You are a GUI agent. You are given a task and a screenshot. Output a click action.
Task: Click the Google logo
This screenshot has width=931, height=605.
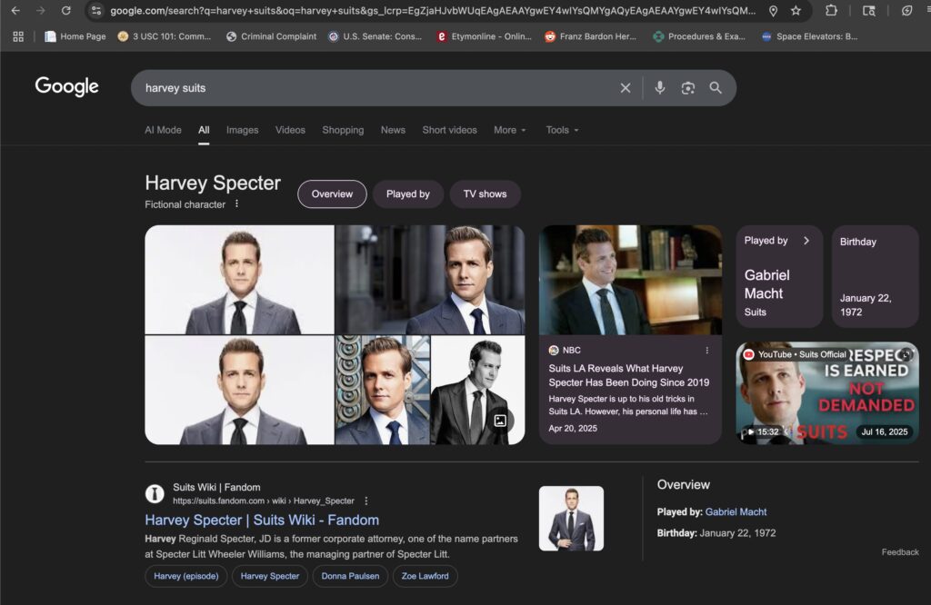[66, 86]
